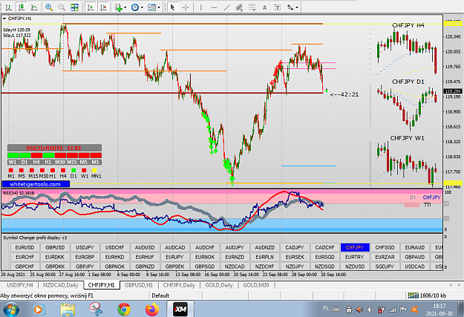Select the text label tool
The image size is (464, 317).
[x=278, y=7]
